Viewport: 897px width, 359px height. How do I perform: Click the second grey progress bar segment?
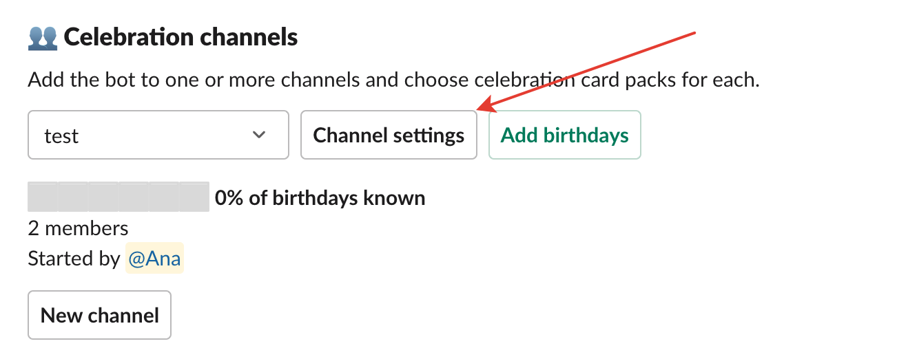pos(73,197)
